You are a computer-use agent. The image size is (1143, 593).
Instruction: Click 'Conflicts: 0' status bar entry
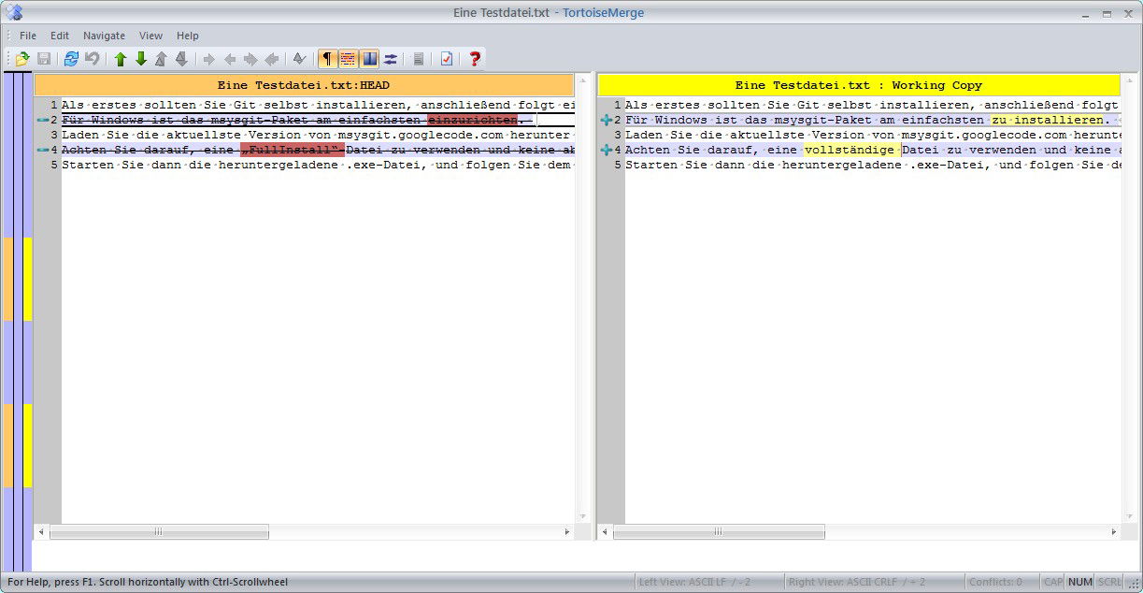[996, 582]
